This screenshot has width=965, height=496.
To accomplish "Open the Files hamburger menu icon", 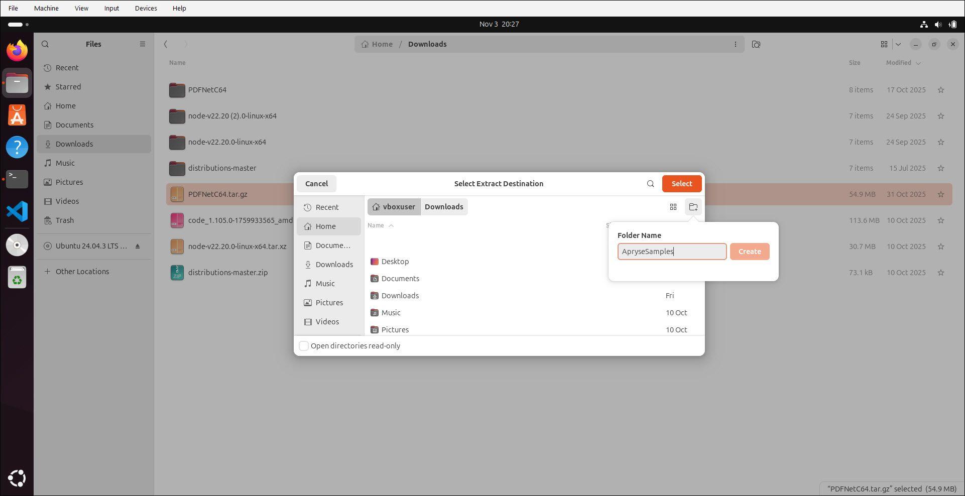I will point(143,44).
